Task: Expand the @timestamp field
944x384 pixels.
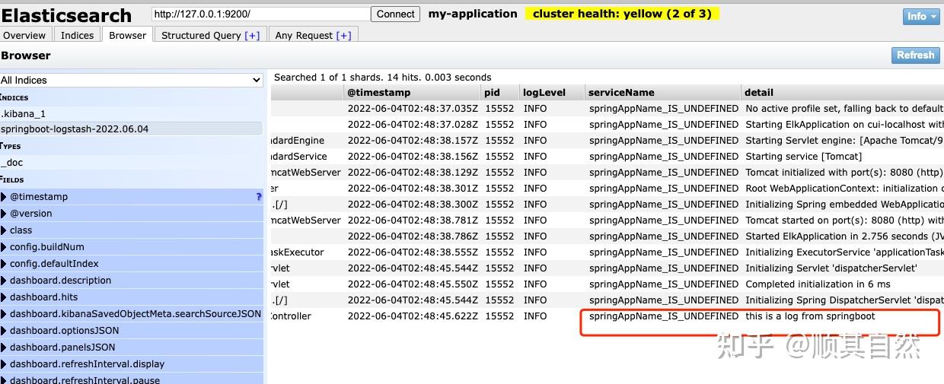Action: 132,196
